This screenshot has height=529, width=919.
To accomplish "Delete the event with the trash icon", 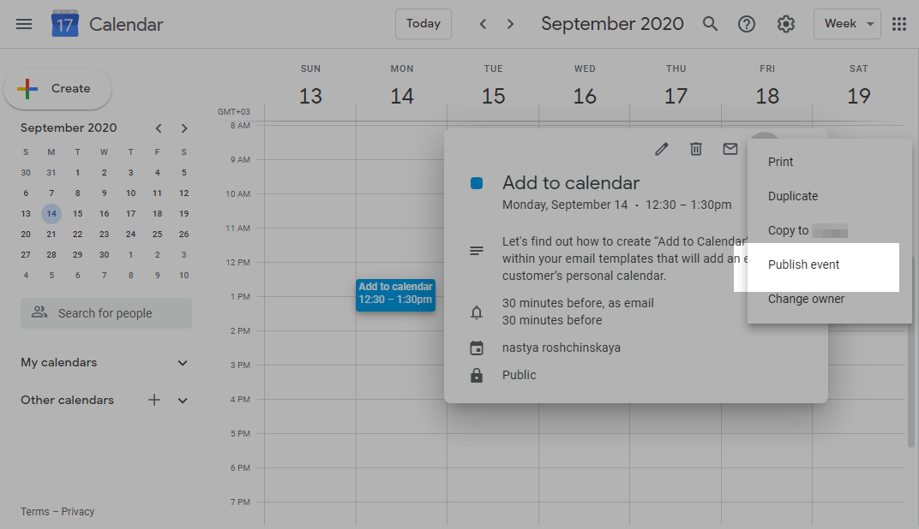I will tap(695, 148).
